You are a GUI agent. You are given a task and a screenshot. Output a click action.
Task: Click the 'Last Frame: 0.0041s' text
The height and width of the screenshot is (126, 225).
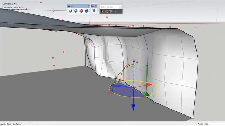(x=10, y=4)
